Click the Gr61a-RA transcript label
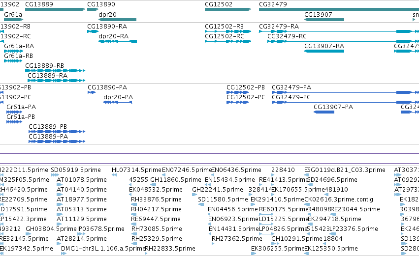 click(19, 46)
